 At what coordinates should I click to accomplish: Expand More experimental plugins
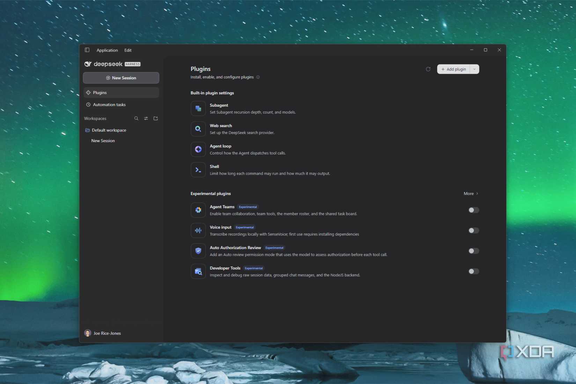pyautogui.click(x=471, y=193)
